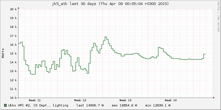Click the 'max 16854.6 W' value
The image size is (221, 110).
pyautogui.click(x=125, y=105)
